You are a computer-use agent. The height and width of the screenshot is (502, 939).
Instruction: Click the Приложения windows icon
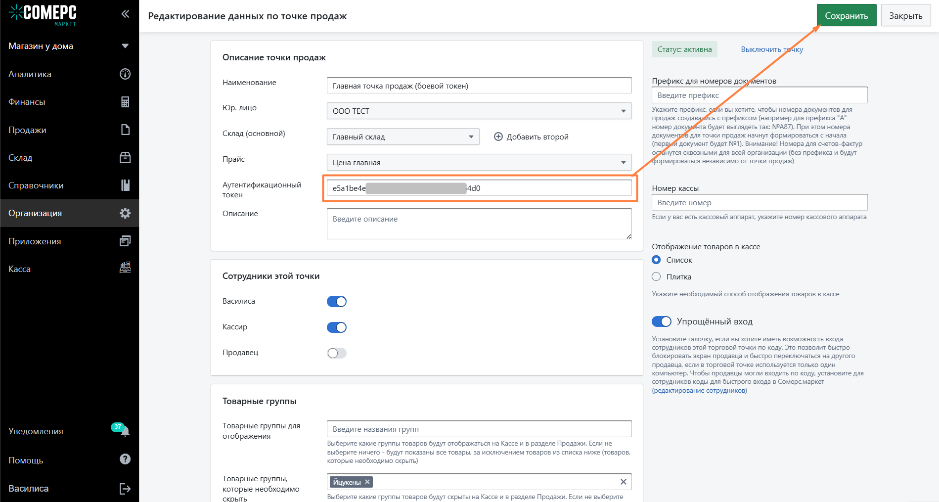click(x=125, y=241)
